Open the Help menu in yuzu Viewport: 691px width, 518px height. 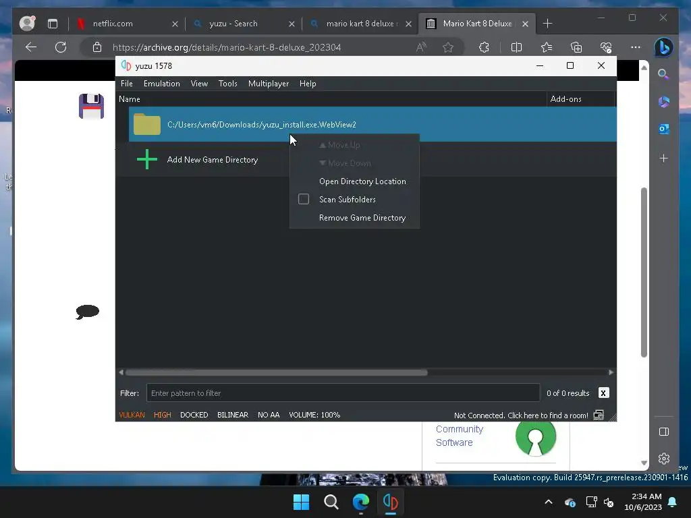click(x=308, y=84)
